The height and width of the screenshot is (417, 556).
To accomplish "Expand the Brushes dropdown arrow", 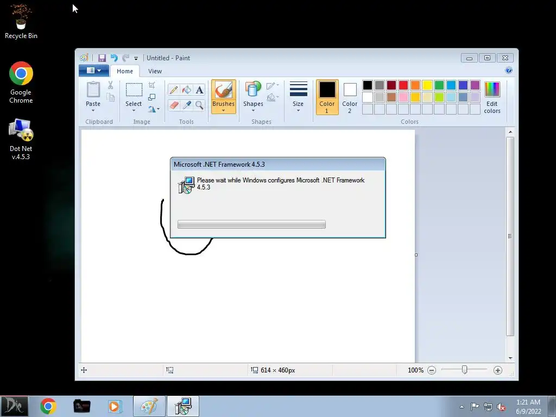I will tap(223, 110).
